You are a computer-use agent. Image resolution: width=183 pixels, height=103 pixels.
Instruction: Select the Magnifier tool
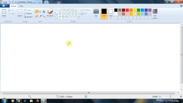[44, 16]
